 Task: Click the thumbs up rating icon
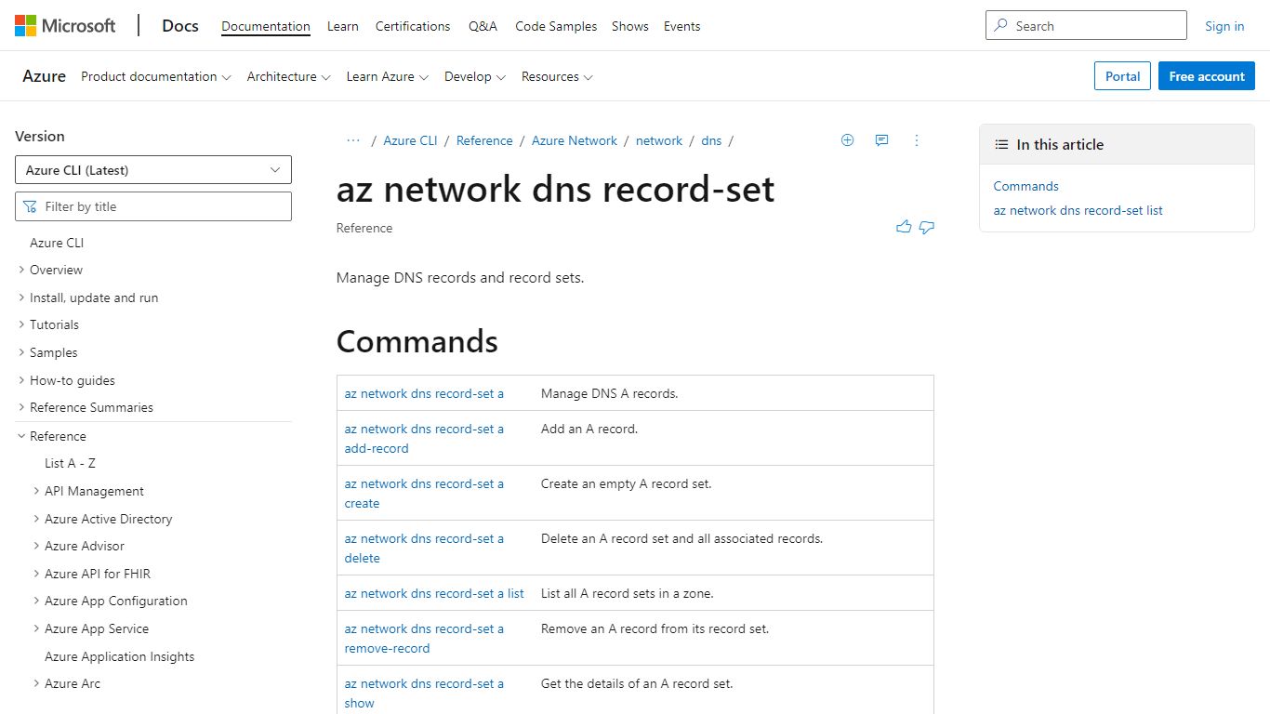904,227
